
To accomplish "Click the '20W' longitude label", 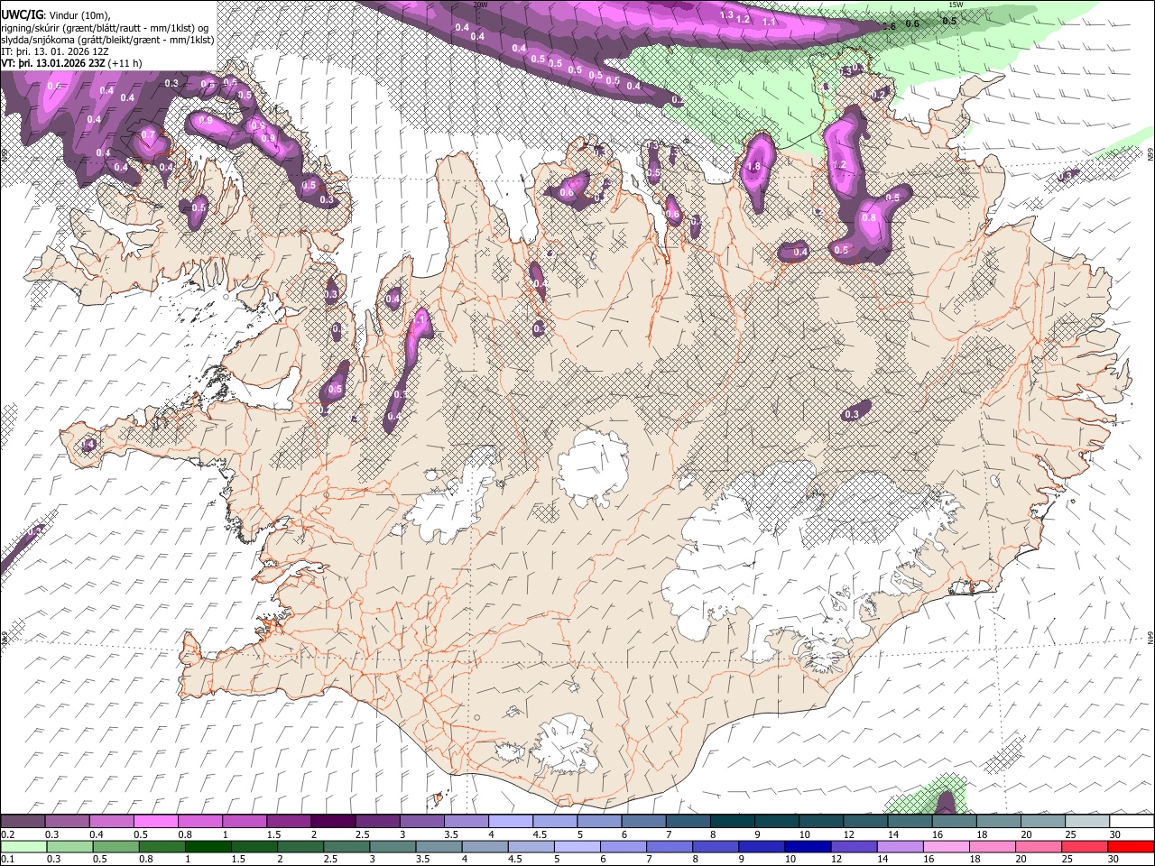I will [x=480, y=5].
